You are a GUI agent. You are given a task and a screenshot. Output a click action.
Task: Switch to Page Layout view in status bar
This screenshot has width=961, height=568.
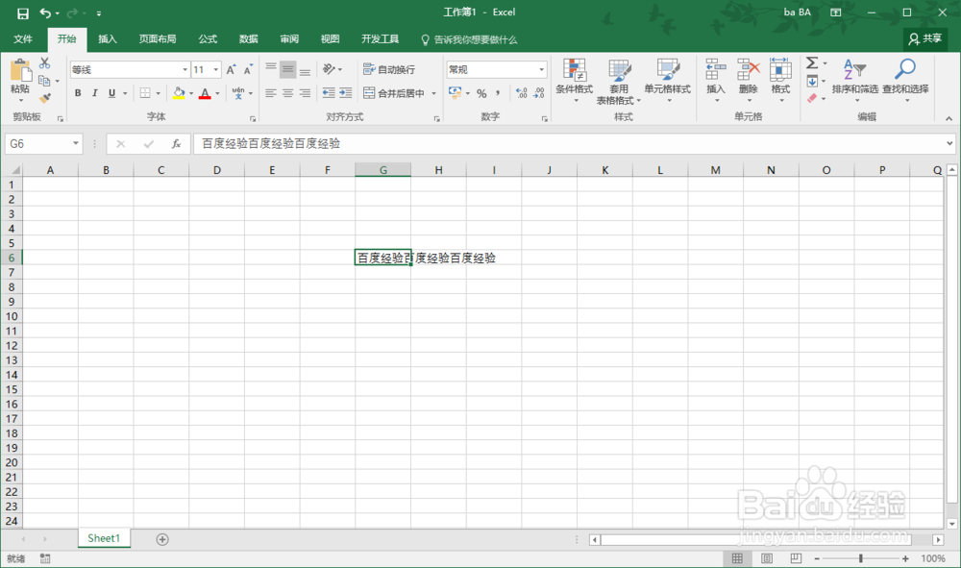[x=767, y=558]
